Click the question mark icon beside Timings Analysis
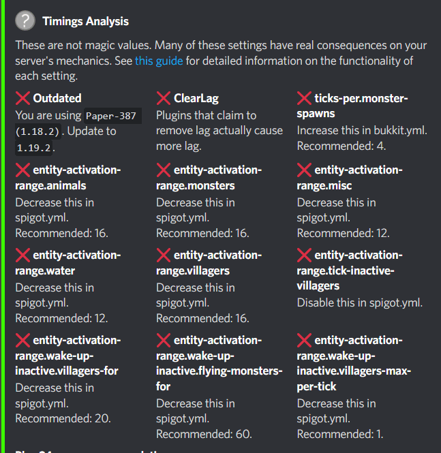 (25, 21)
